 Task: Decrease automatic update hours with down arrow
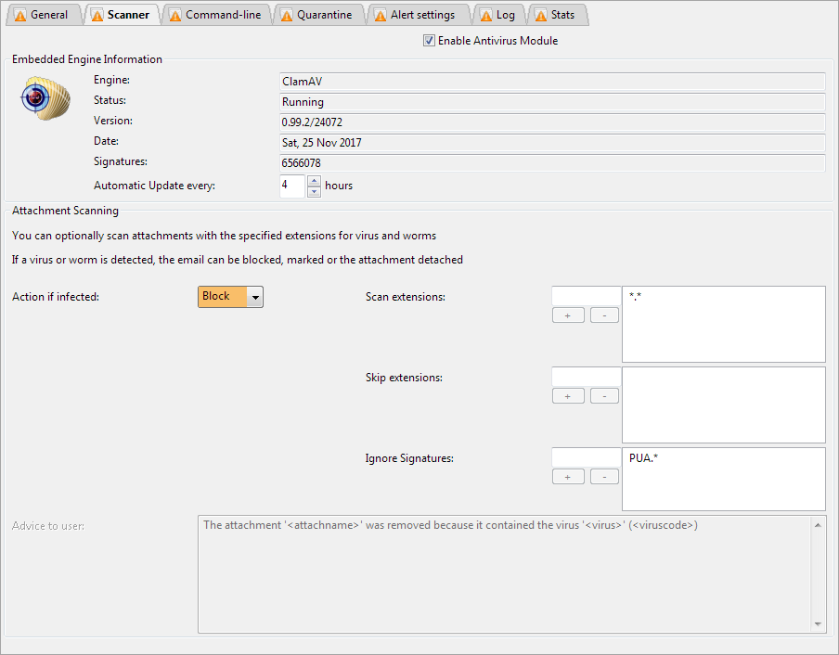[x=314, y=191]
